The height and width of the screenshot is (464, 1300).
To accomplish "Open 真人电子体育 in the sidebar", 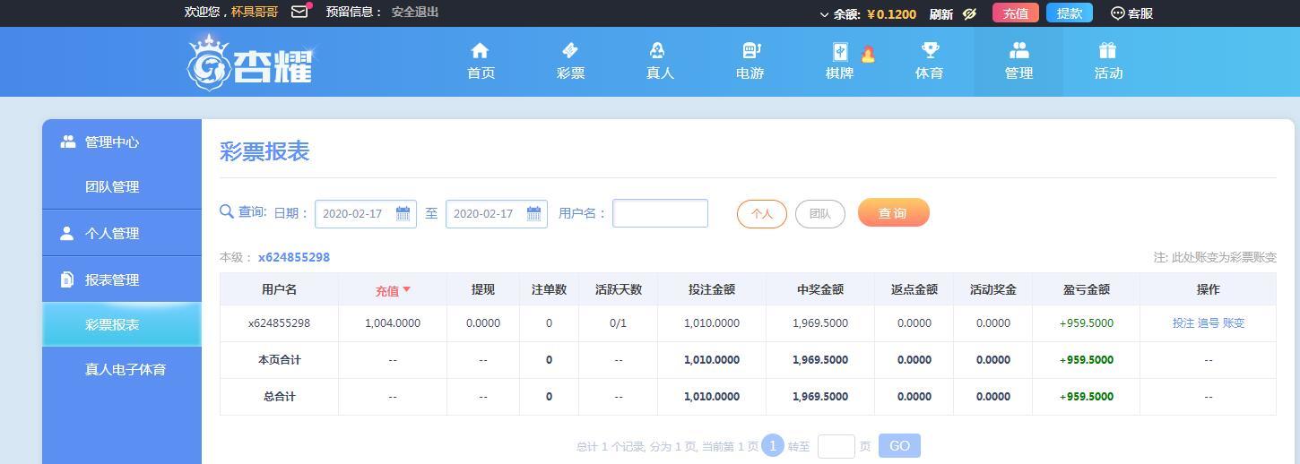I will (126, 370).
